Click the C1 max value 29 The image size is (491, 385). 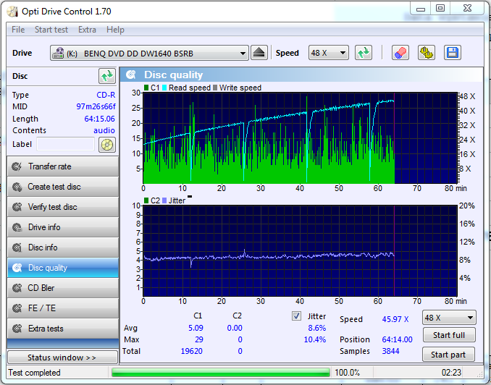pos(199,339)
